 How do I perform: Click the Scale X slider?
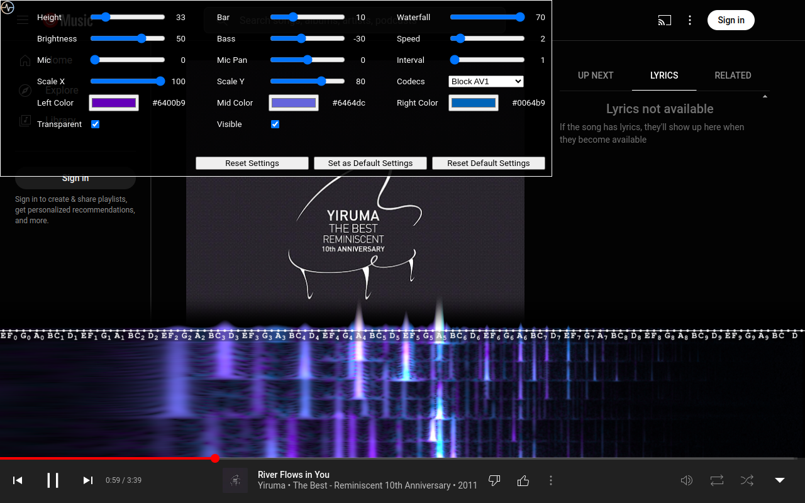pyautogui.click(x=128, y=82)
